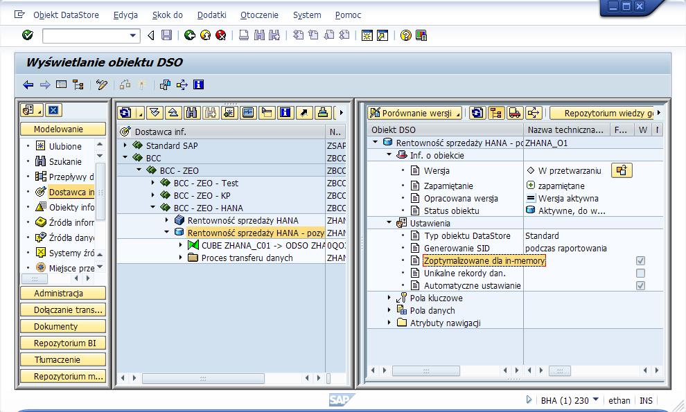Click the Display/Change pencil icon
The image size is (686, 412).
101,85
